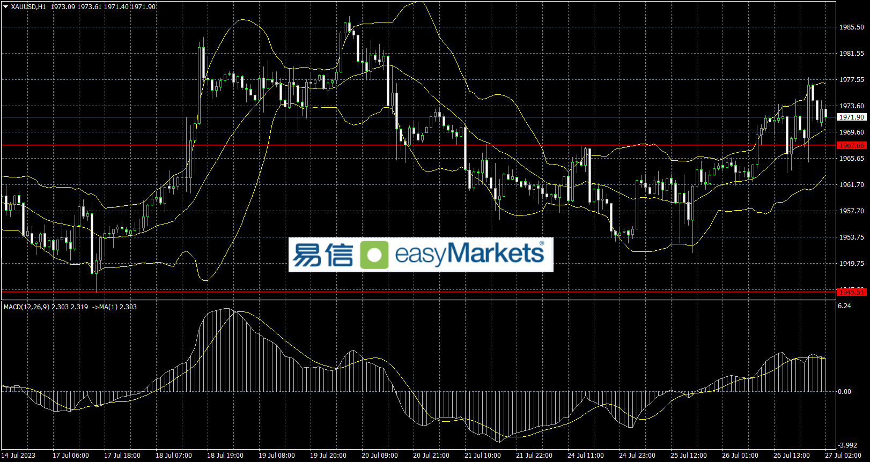Click the 1977.55 price axis label
Screen dimensions: 870x462
tap(852, 80)
